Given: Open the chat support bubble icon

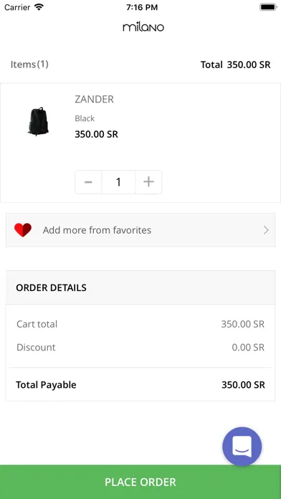Looking at the screenshot, I should tap(242, 446).
